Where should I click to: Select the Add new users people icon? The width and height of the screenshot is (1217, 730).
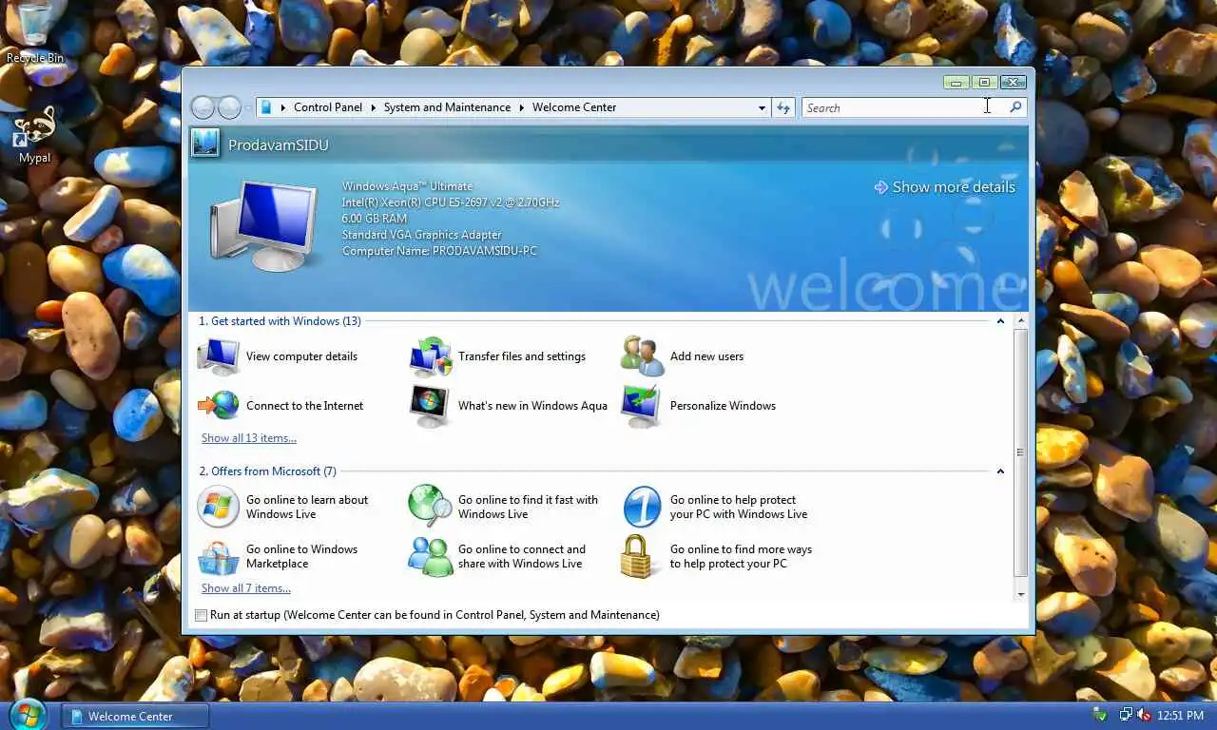coord(643,356)
